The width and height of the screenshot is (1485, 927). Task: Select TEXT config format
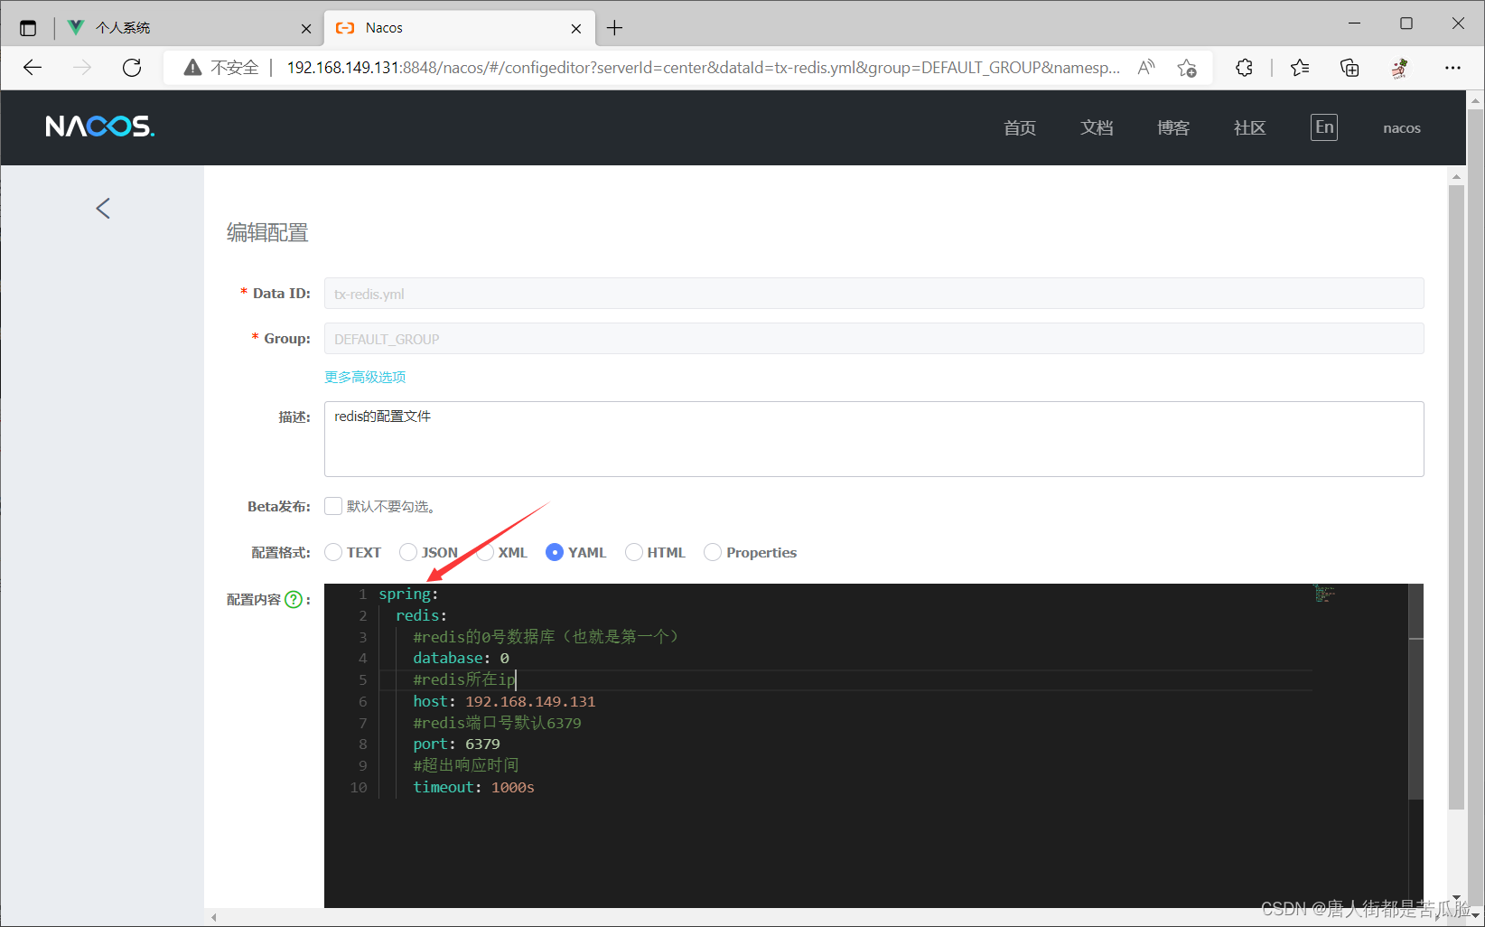tap(333, 552)
